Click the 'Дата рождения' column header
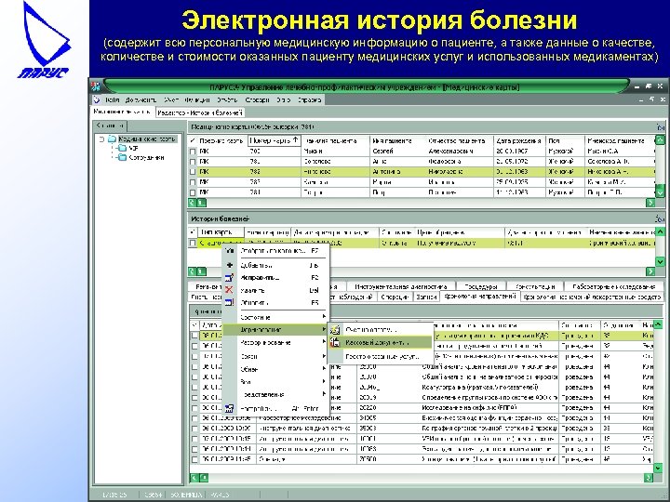670x502 pixels. click(519, 140)
